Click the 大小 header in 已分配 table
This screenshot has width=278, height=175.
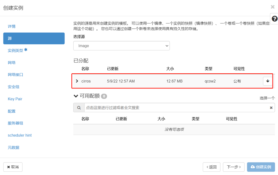tap(170, 69)
